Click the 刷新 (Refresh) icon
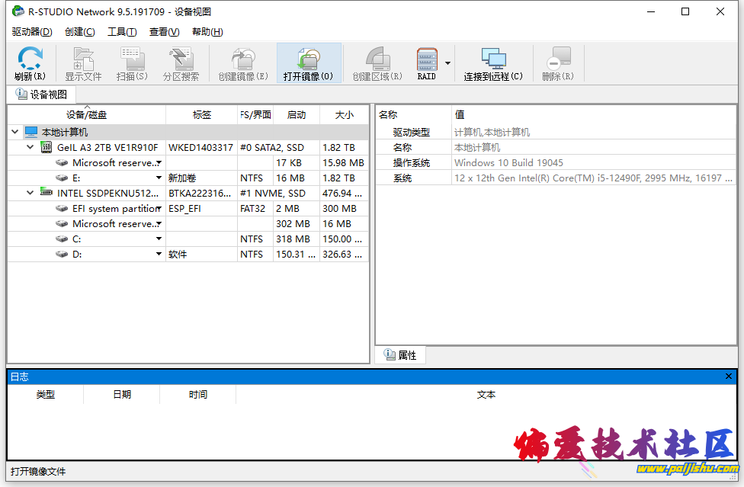Image resolution: width=744 pixels, height=487 pixels. [30, 62]
